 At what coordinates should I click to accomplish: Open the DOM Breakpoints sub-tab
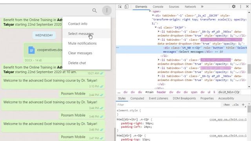pos(184,98)
